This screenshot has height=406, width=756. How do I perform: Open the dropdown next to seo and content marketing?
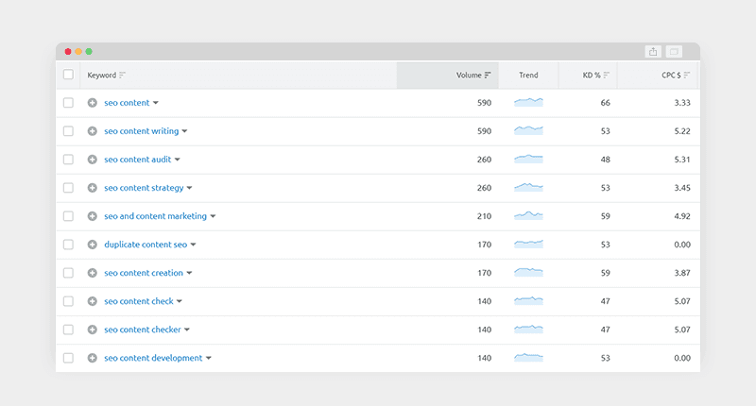point(213,217)
